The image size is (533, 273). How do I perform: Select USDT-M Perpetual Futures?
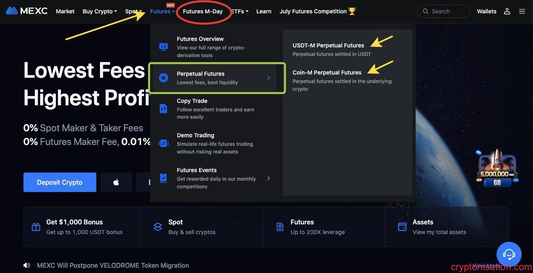(328, 45)
